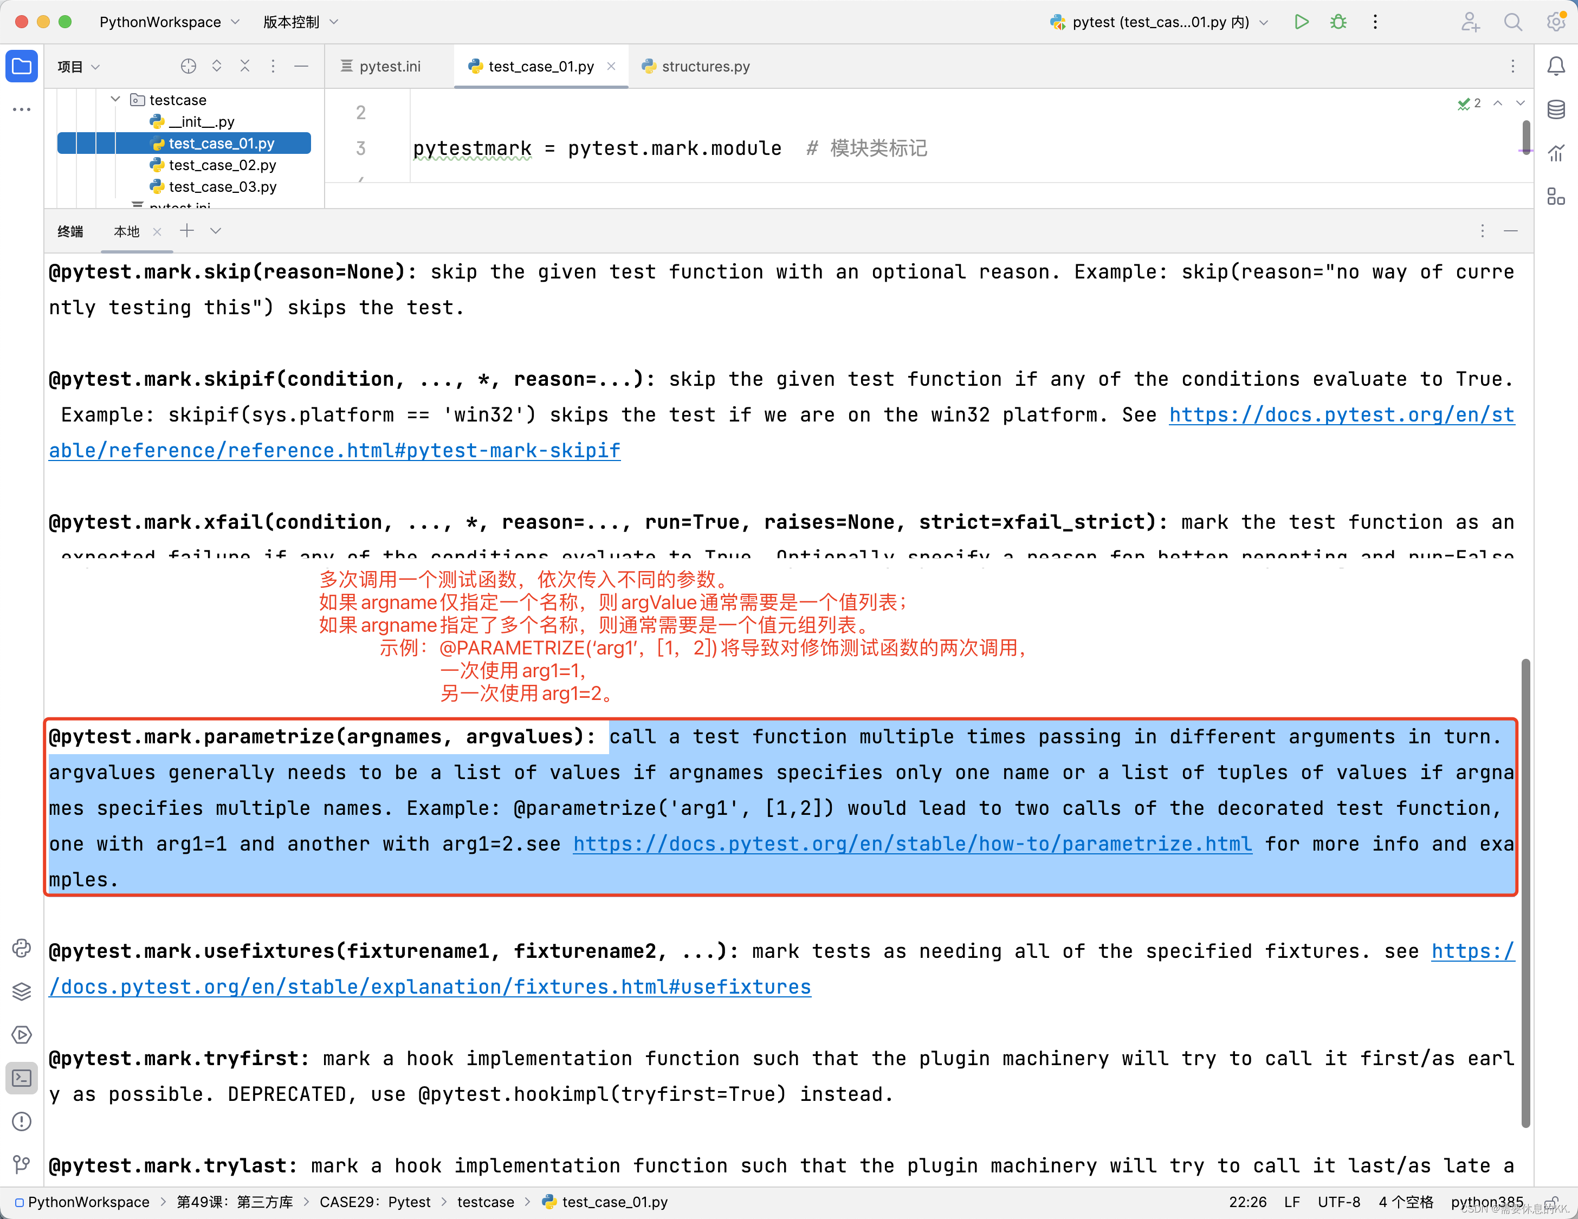Switch to pytest.ini tab
The height and width of the screenshot is (1219, 1578).
pyautogui.click(x=381, y=67)
